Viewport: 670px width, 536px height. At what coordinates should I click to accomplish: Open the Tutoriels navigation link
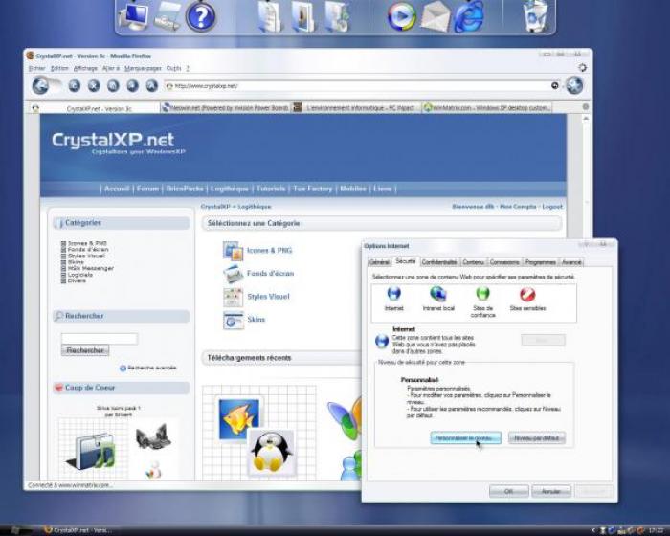271,189
